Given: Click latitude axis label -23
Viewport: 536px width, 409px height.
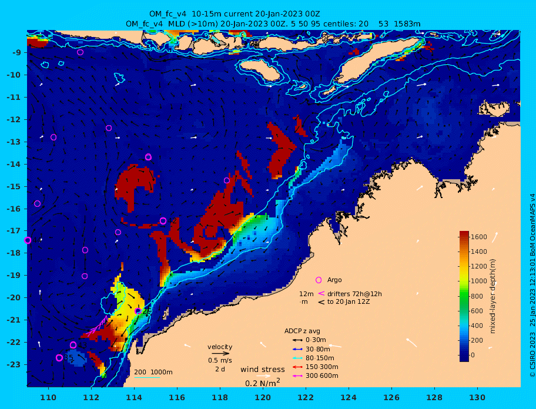Looking at the screenshot, I should click(14, 364).
